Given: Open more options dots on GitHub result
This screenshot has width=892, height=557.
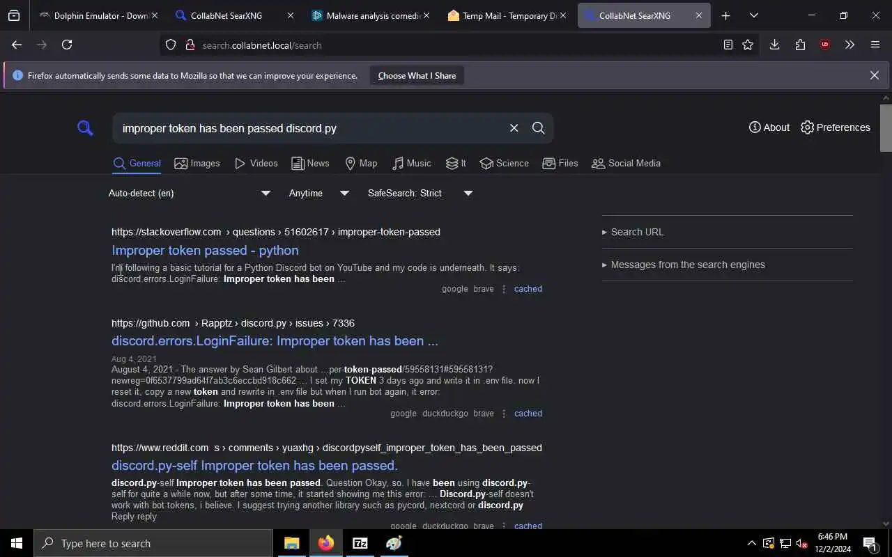Looking at the screenshot, I should click(x=504, y=414).
